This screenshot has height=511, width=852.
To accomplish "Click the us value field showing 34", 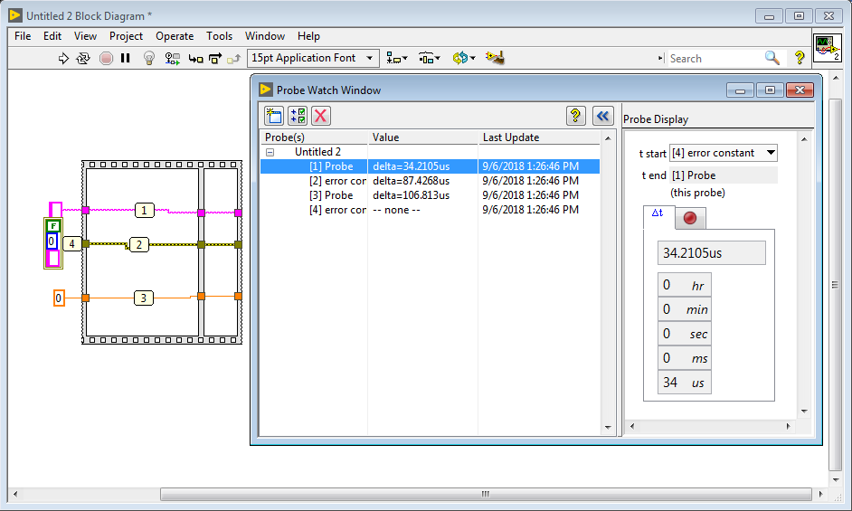I will click(684, 383).
